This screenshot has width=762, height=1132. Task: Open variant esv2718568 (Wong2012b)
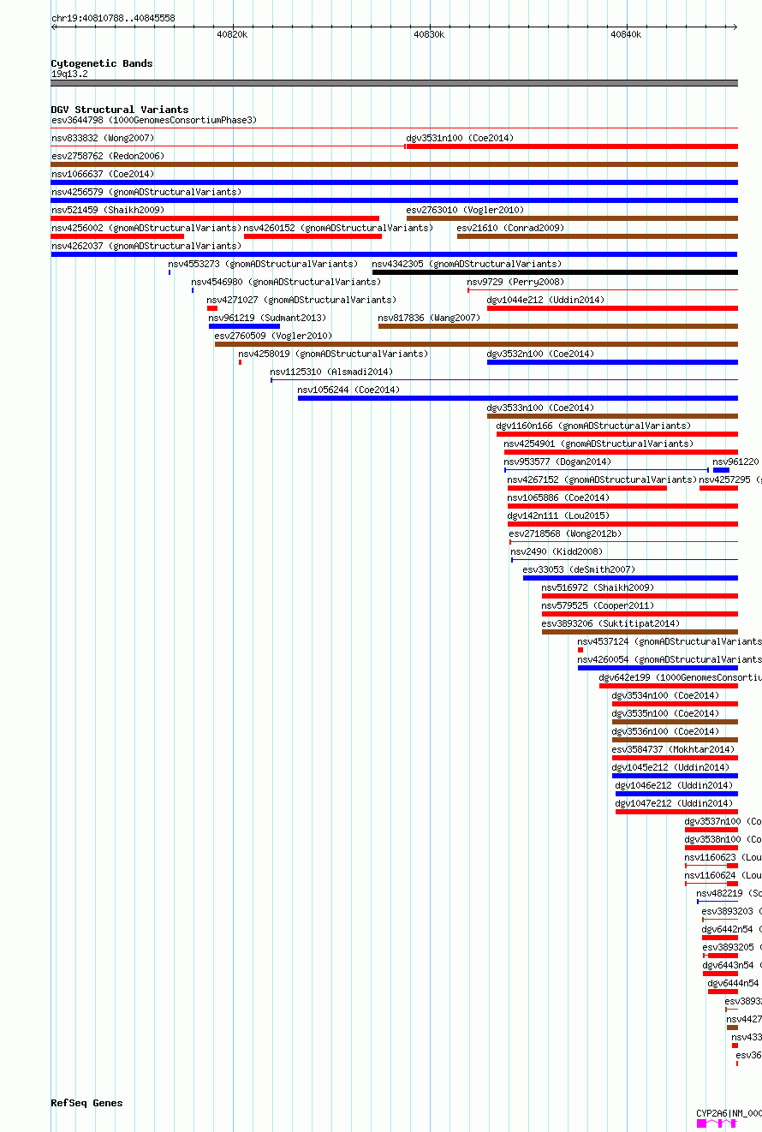pos(566,533)
